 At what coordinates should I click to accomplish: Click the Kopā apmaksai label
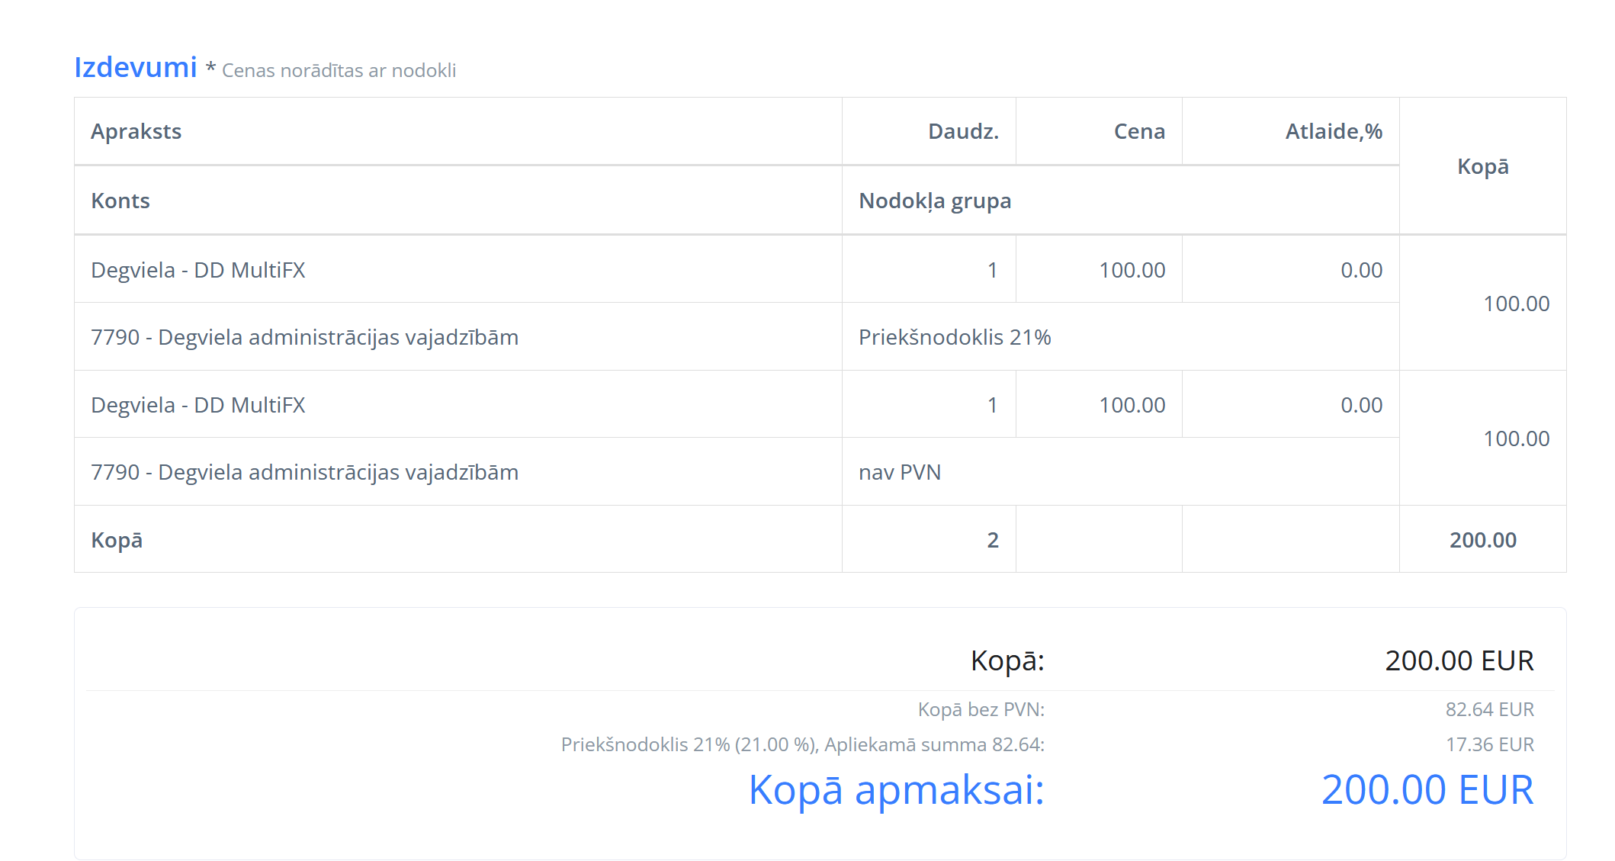coord(896,789)
